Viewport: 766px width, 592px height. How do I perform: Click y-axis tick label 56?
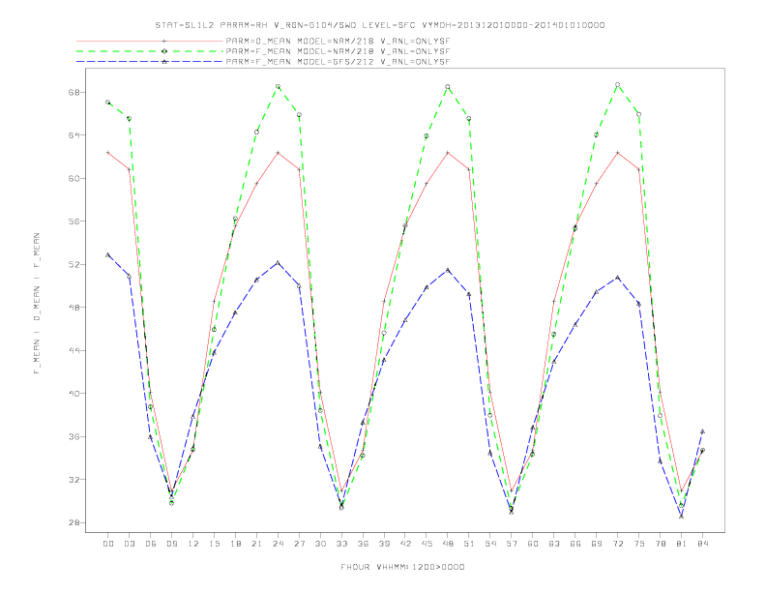pos(75,222)
